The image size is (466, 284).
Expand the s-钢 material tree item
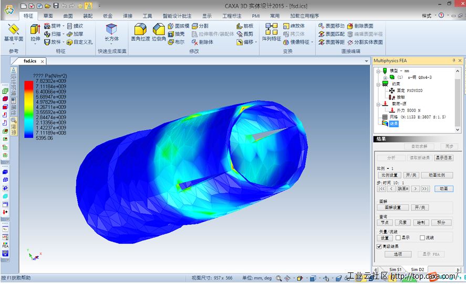[385, 78]
